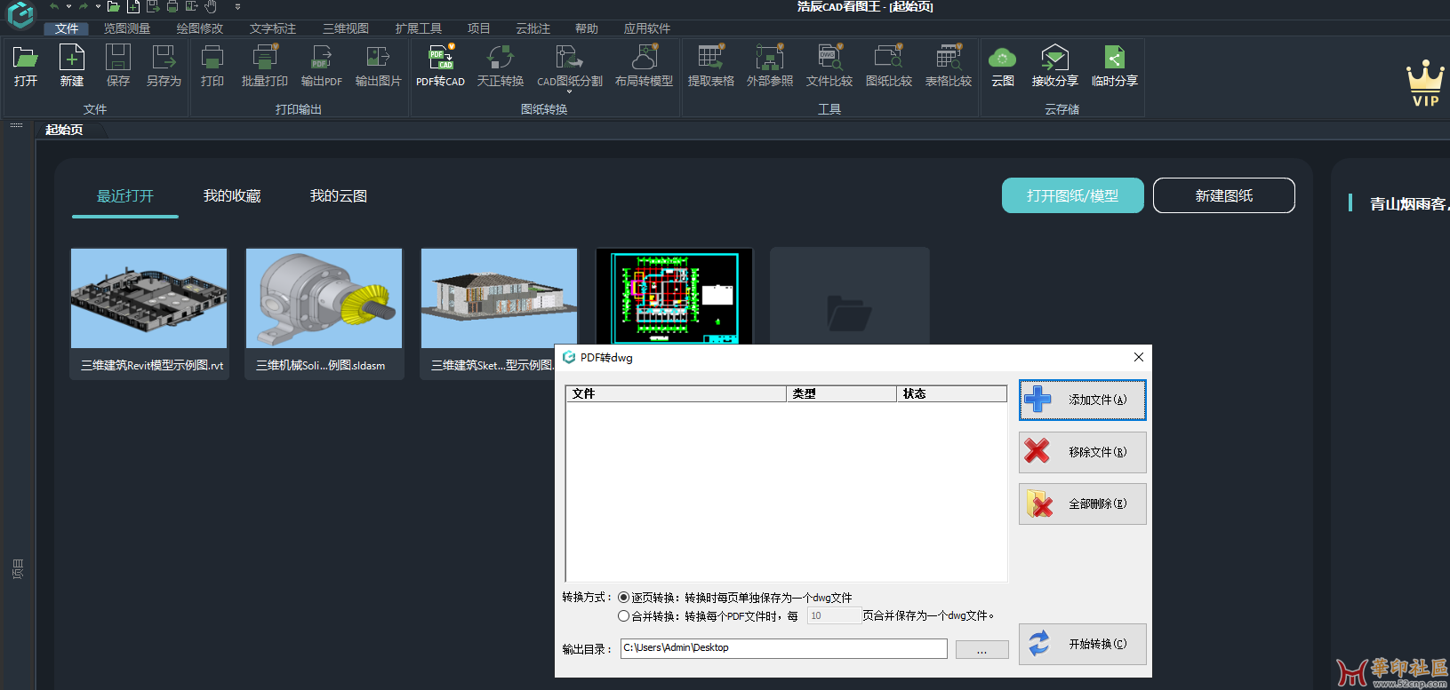1450x690 pixels.
Task: Click the empty folder placeholder card
Action: 850,296
